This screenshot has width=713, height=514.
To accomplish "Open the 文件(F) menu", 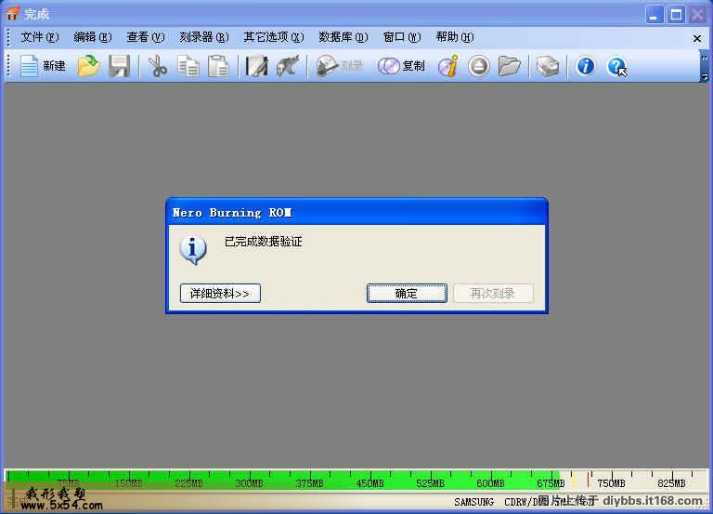I will 40,37.
